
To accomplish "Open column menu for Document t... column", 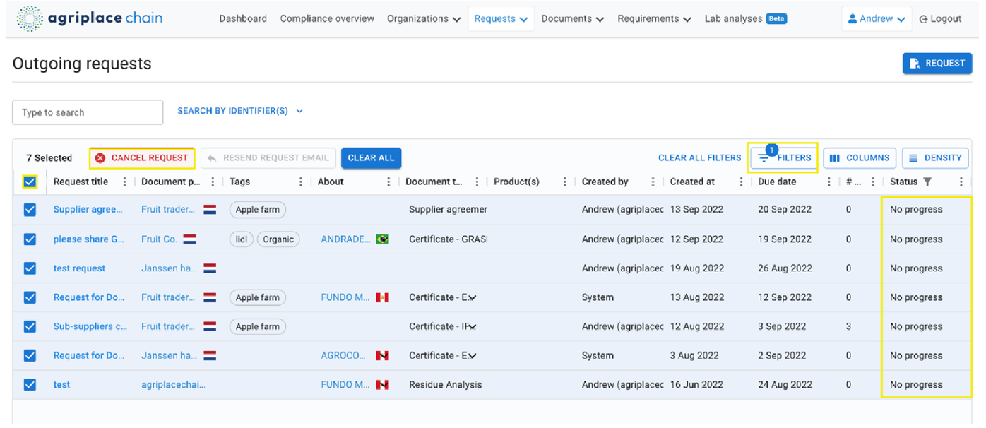I will [x=477, y=182].
